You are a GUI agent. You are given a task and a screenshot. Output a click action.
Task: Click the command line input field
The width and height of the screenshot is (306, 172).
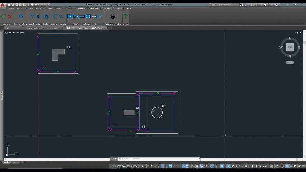point(158,158)
